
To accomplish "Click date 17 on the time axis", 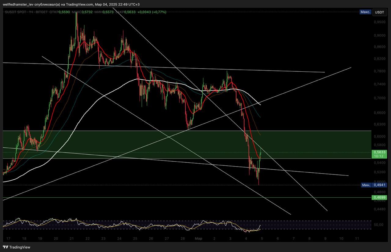I will coord(8,239).
